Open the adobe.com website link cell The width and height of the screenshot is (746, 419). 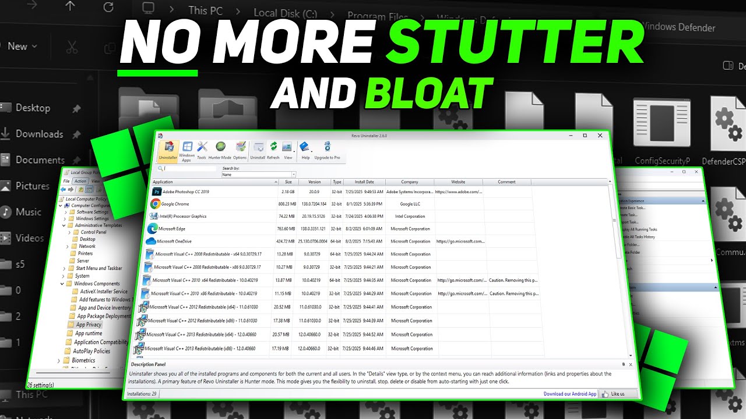pos(458,191)
